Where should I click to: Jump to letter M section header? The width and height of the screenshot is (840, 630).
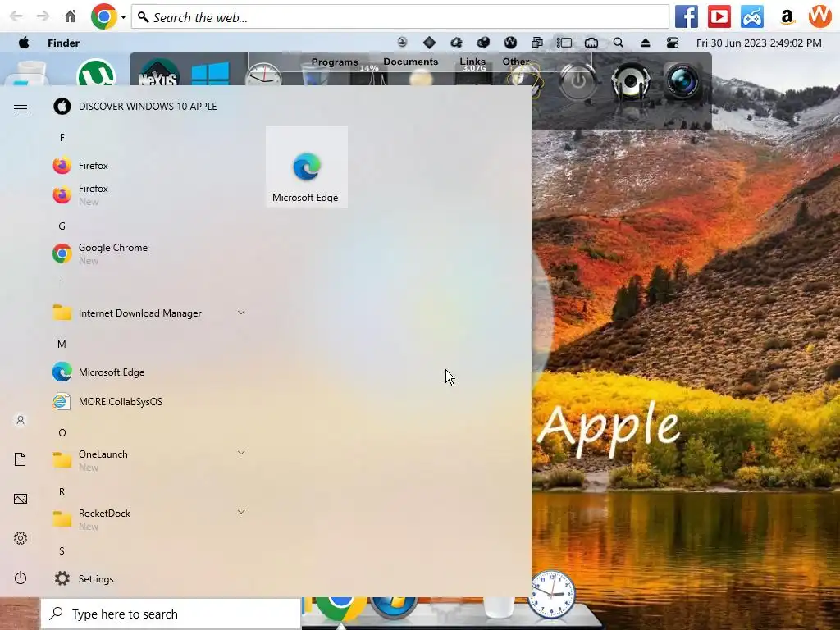pyautogui.click(x=62, y=344)
